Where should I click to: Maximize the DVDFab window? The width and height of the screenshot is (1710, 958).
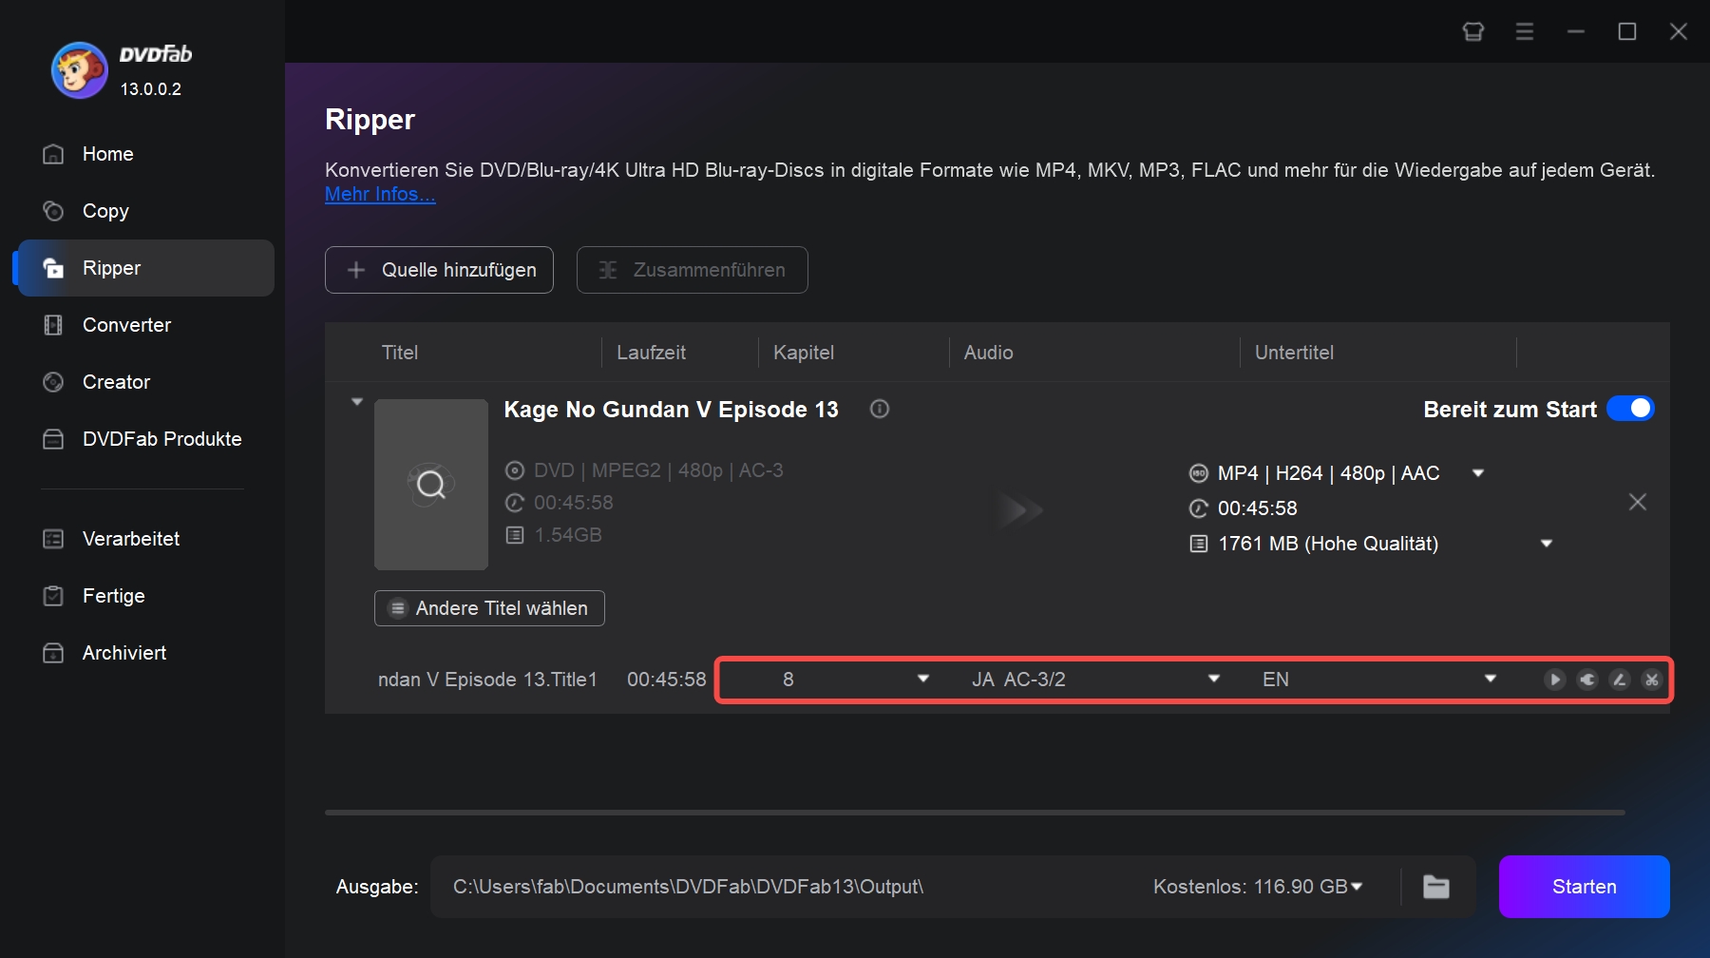1627,31
